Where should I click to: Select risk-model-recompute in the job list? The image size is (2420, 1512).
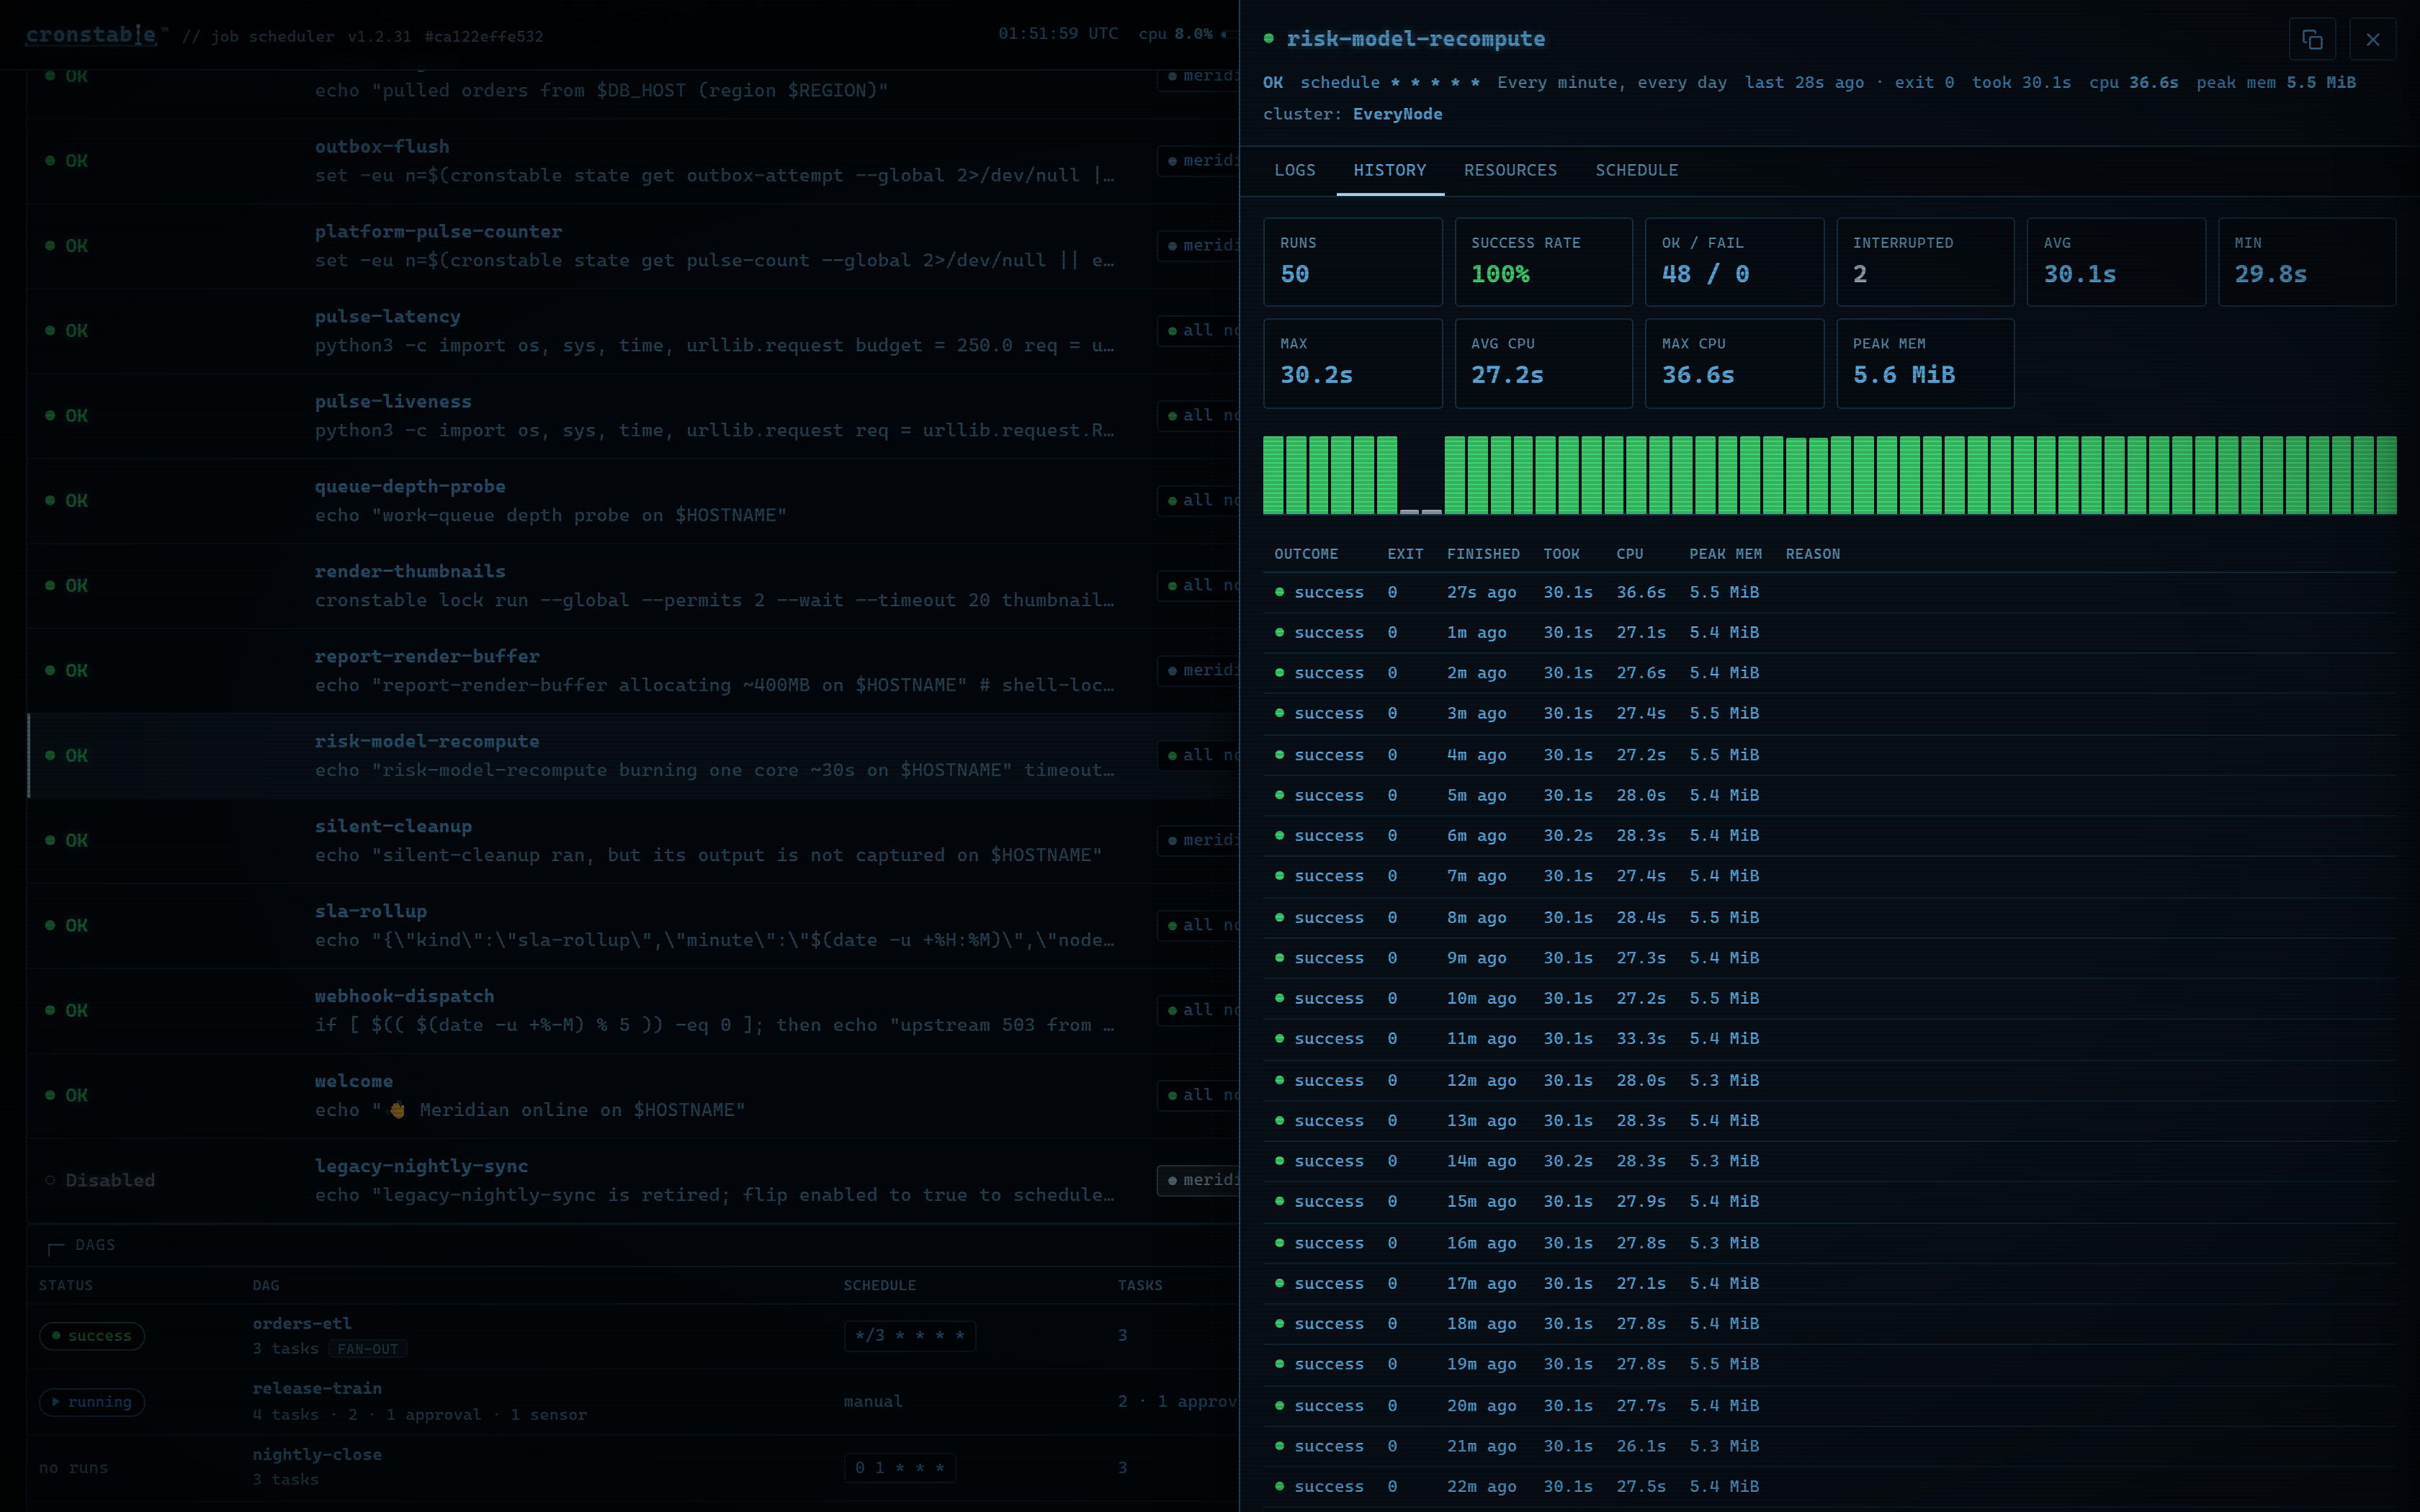click(632, 756)
